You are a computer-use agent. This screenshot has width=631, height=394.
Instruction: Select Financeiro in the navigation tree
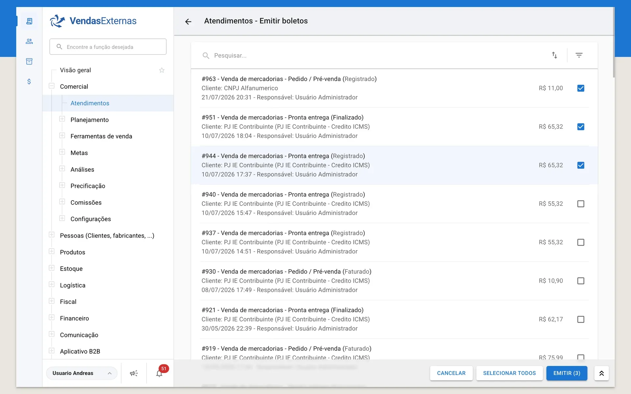74,318
